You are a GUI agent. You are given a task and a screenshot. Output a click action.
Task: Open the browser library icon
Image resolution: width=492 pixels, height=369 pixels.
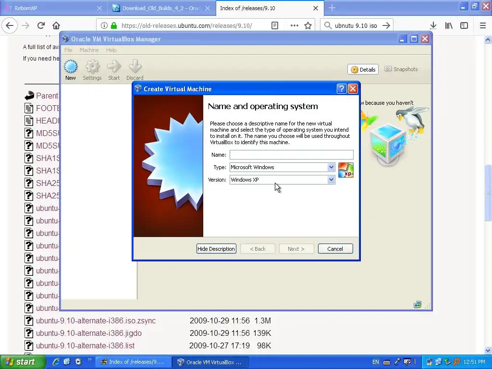[449, 25]
